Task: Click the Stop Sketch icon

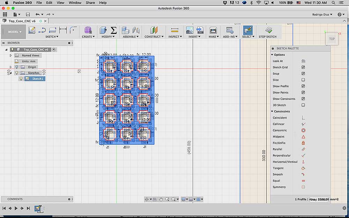Action: [269, 30]
